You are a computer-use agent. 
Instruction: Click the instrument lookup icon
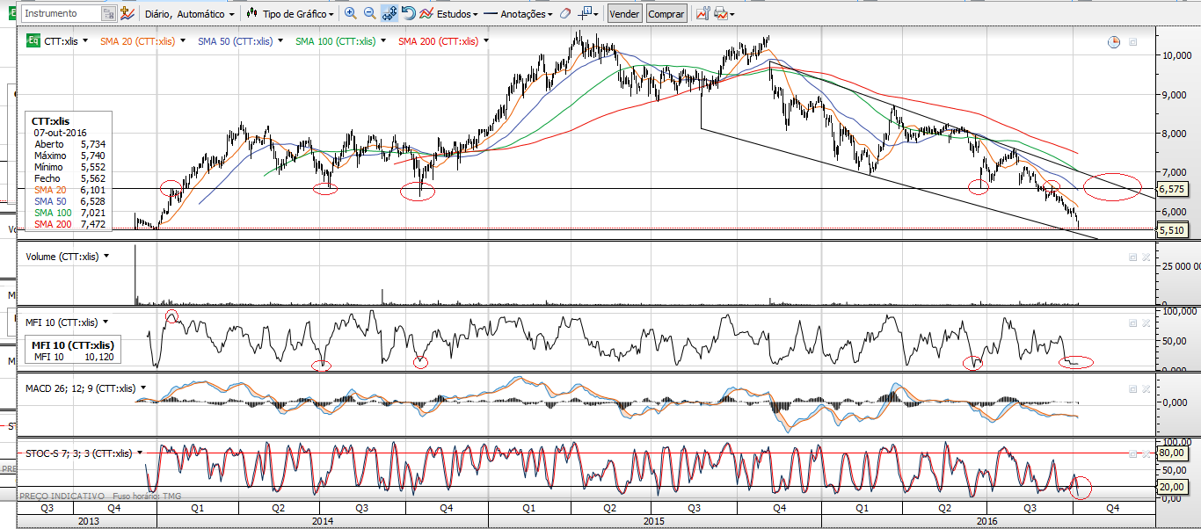click(x=108, y=13)
